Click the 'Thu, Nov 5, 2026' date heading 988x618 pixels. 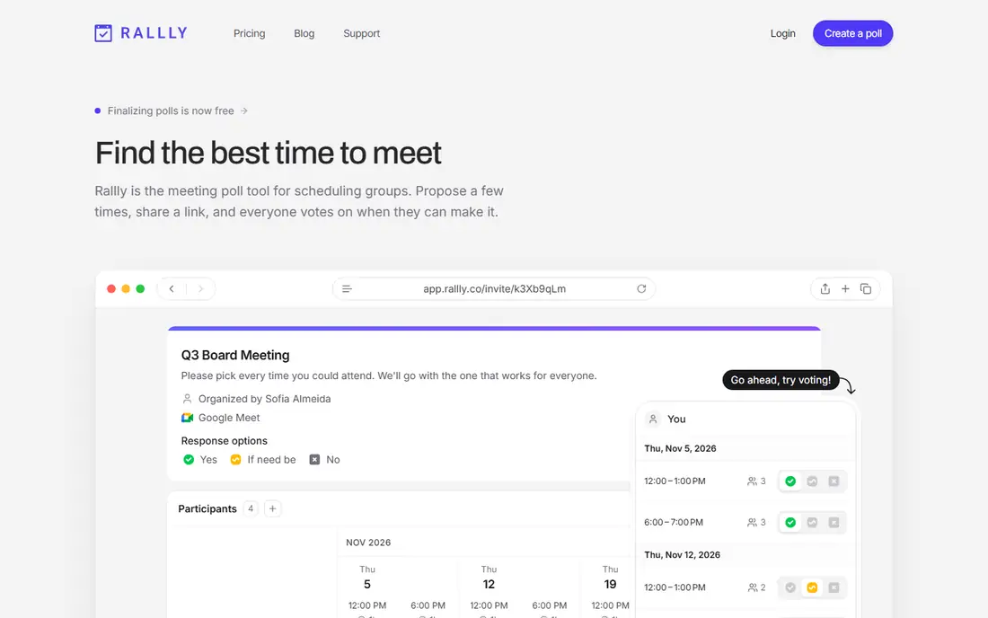coord(680,448)
